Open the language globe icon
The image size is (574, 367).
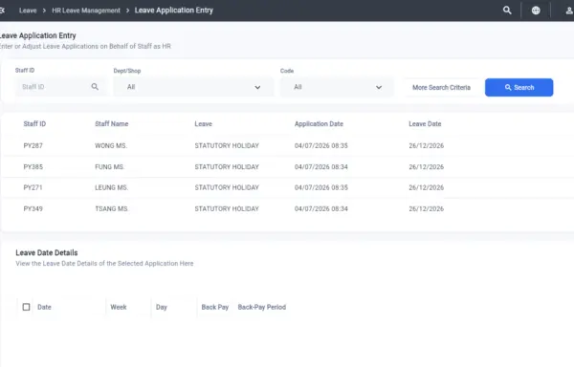coord(536,11)
